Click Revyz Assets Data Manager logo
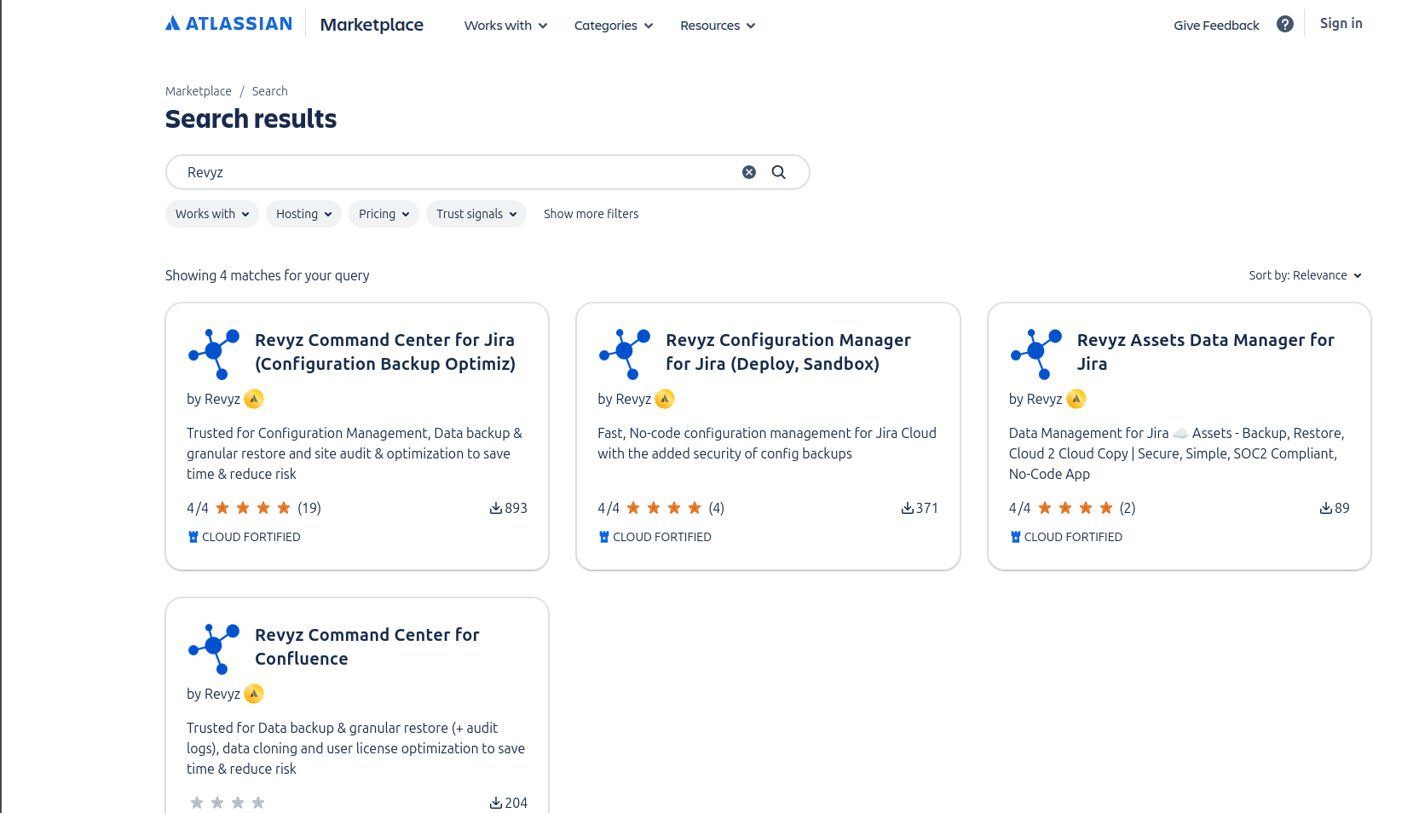The width and height of the screenshot is (1419, 813). (x=1035, y=354)
